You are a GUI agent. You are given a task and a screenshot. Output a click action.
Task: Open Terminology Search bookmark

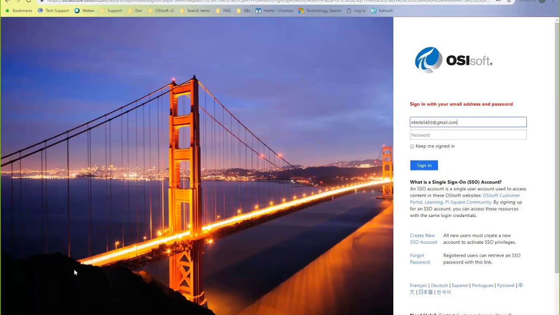(319, 10)
